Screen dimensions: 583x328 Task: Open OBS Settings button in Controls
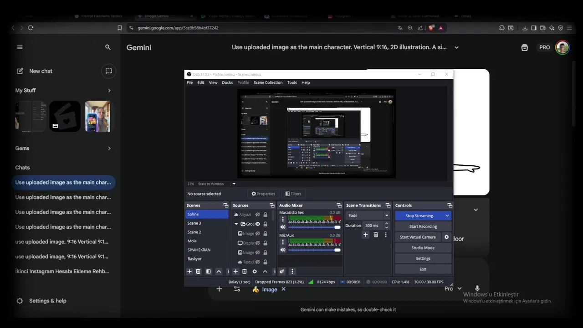click(x=423, y=259)
